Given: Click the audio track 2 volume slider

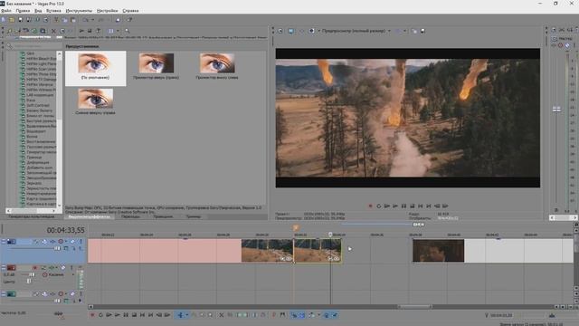Looking at the screenshot, I should [x=33, y=274].
